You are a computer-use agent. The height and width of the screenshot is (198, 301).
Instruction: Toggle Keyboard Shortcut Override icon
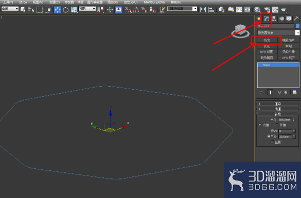pos(118,9)
